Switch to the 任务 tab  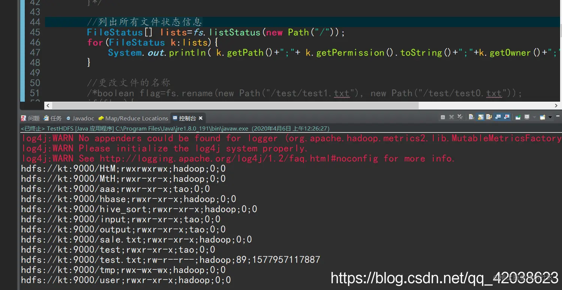tap(53, 118)
